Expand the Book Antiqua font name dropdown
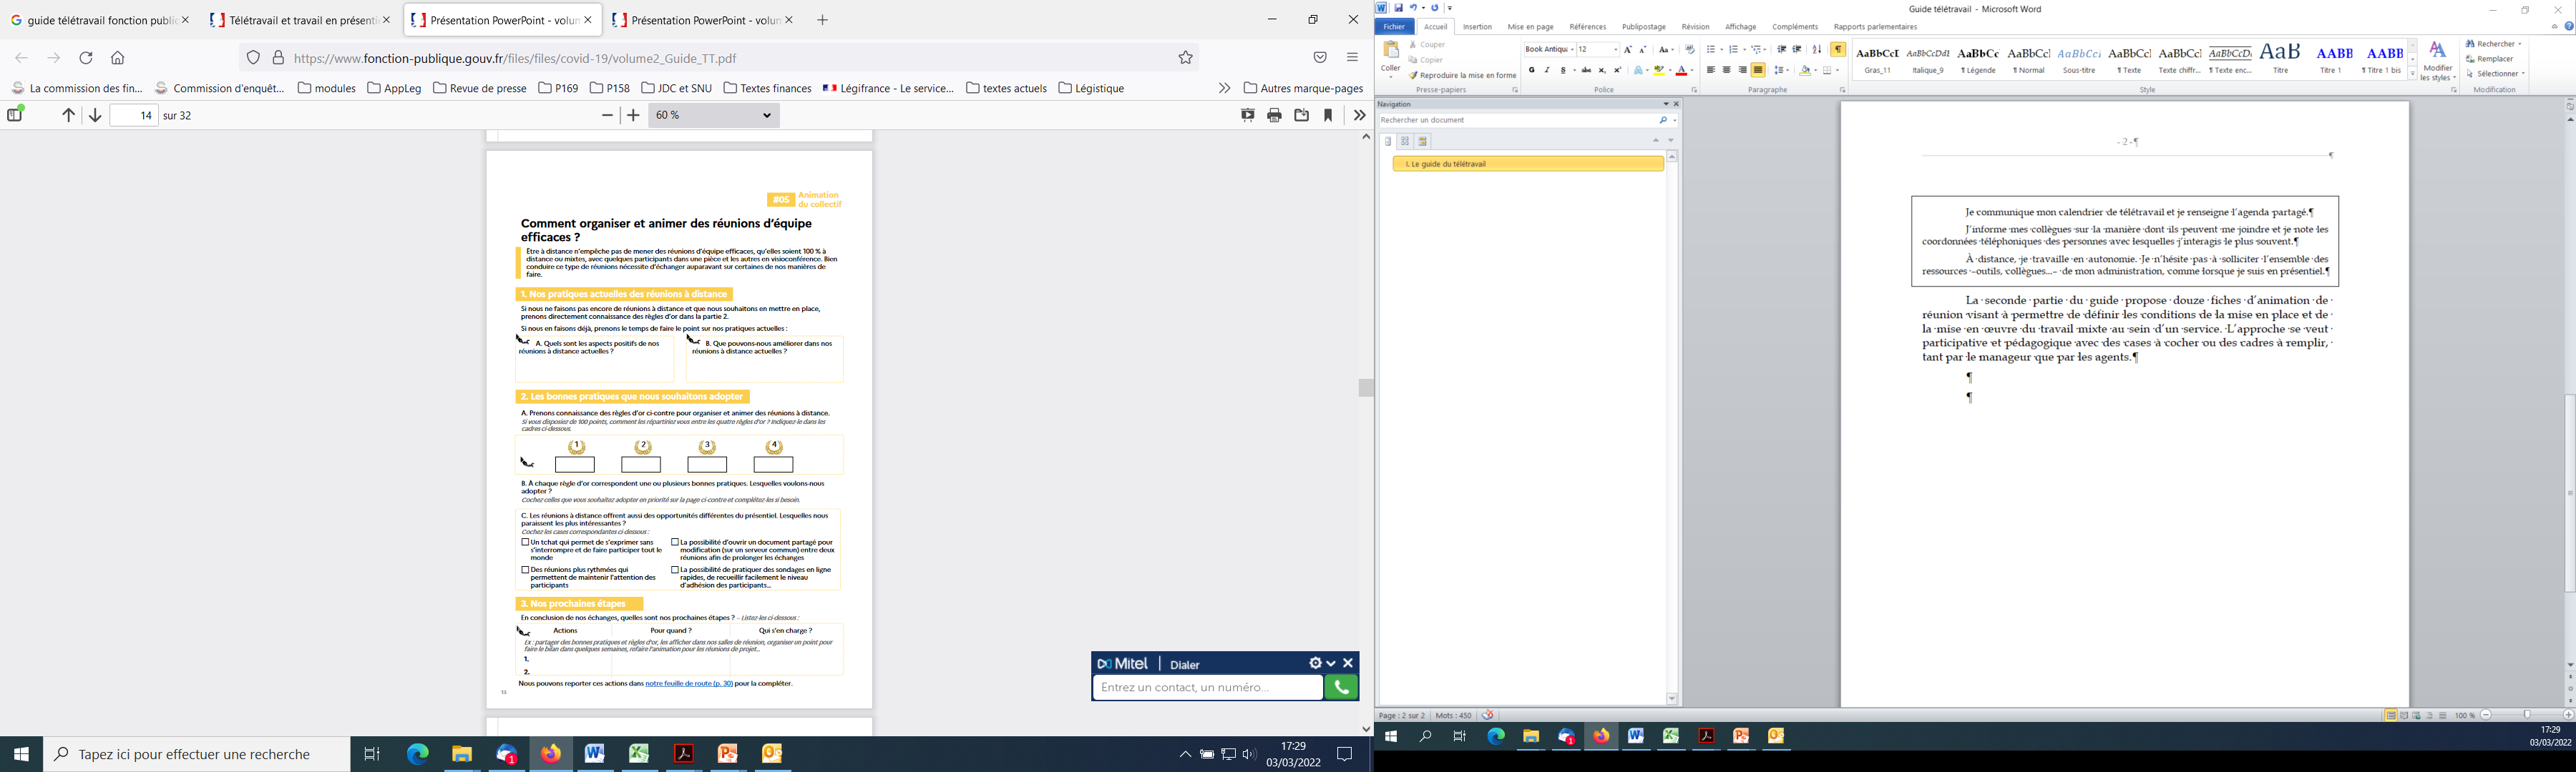The width and height of the screenshot is (2576, 772). pyautogui.click(x=1572, y=50)
